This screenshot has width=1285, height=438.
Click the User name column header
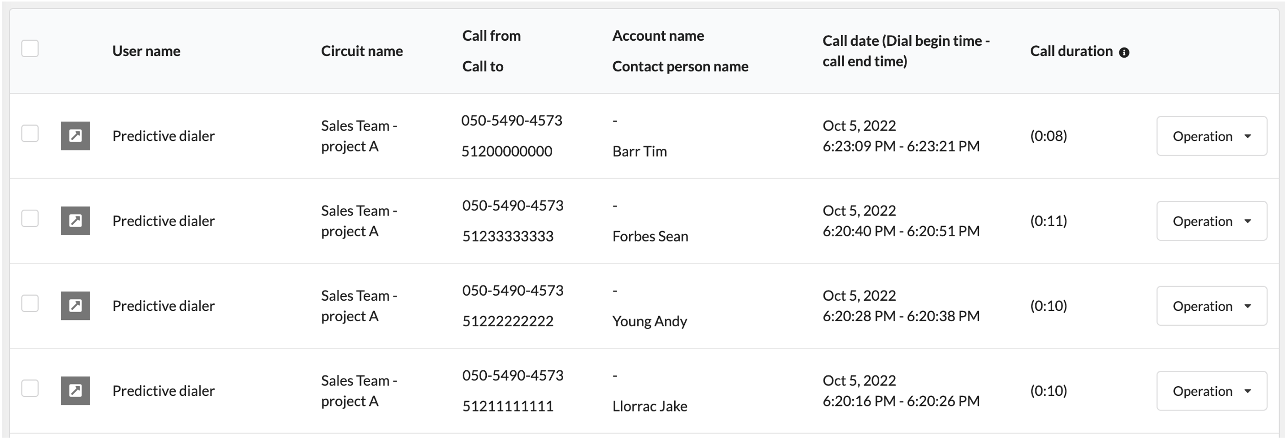(146, 51)
